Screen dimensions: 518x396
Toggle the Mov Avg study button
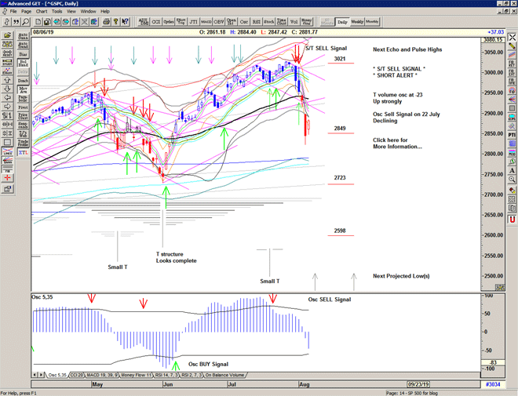(x=23, y=89)
